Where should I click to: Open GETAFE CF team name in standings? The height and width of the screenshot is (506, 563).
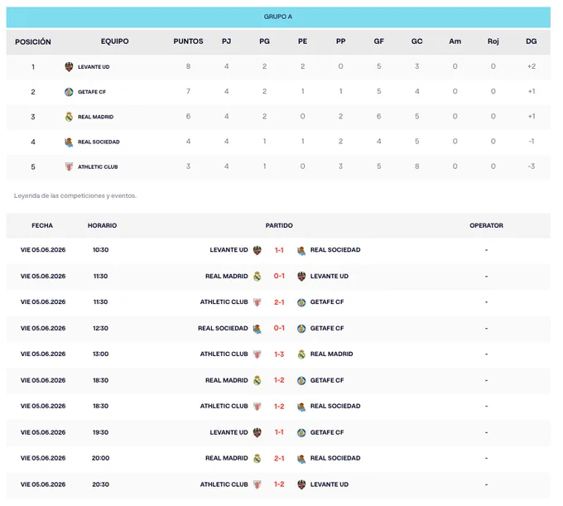92,92
